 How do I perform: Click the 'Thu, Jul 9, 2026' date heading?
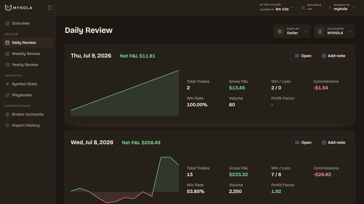click(91, 56)
